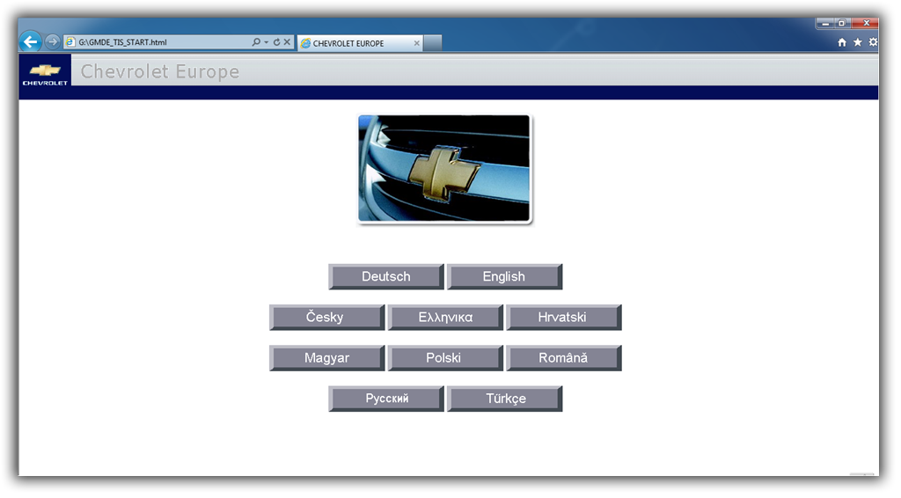This screenshot has height=498, width=901.
Task: Pick Magyar language button
Action: click(x=326, y=358)
